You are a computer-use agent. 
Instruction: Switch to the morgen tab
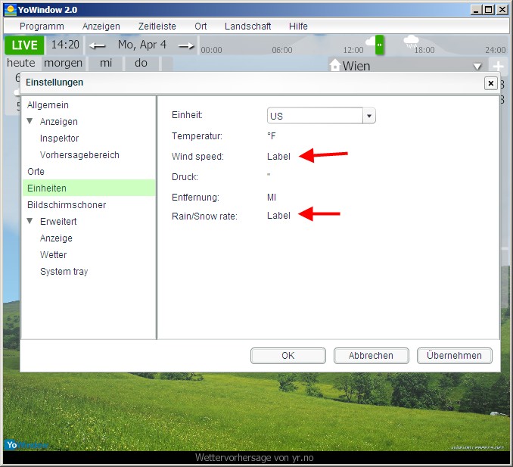pos(63,63)
